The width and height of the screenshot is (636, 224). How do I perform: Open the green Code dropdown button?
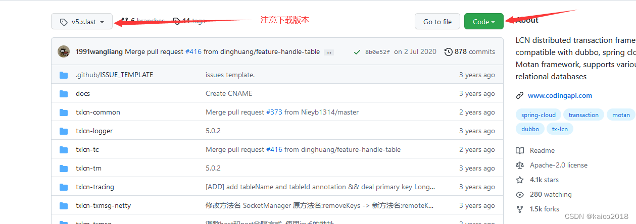[483, 22]
